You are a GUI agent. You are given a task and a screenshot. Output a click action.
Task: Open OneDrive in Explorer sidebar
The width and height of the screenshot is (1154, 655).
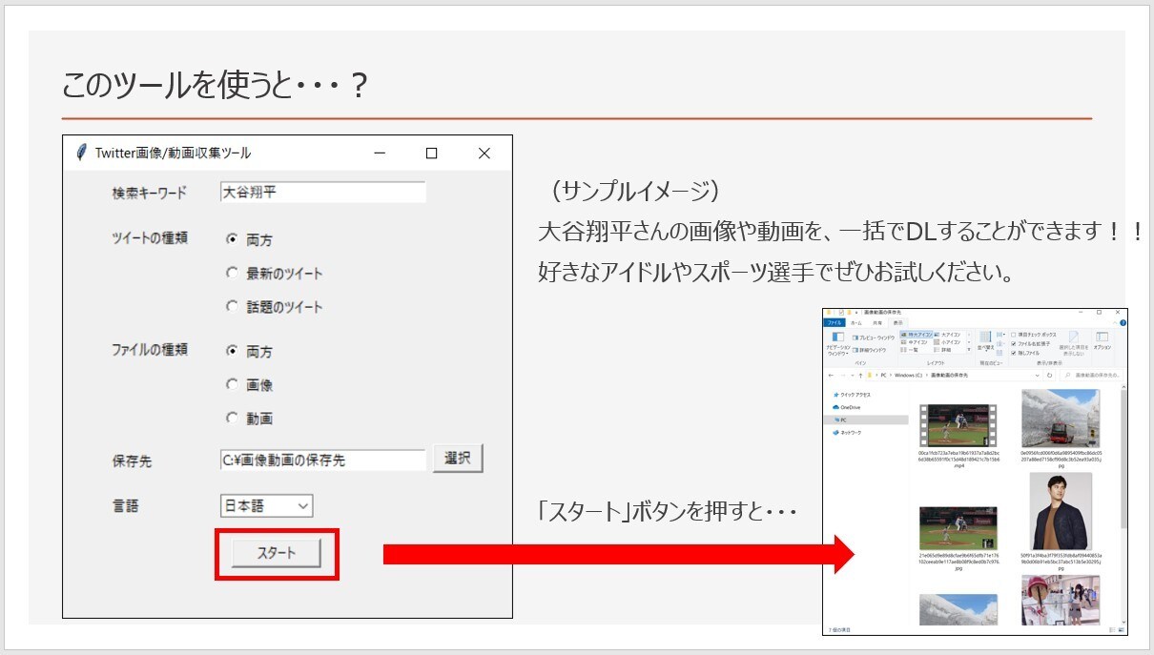[x=847, y=407]
